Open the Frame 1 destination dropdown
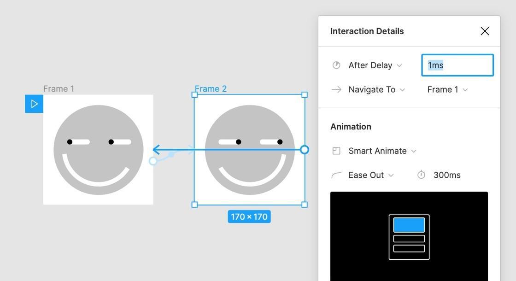This screenshot has width=516, height=281. [447, 90]
